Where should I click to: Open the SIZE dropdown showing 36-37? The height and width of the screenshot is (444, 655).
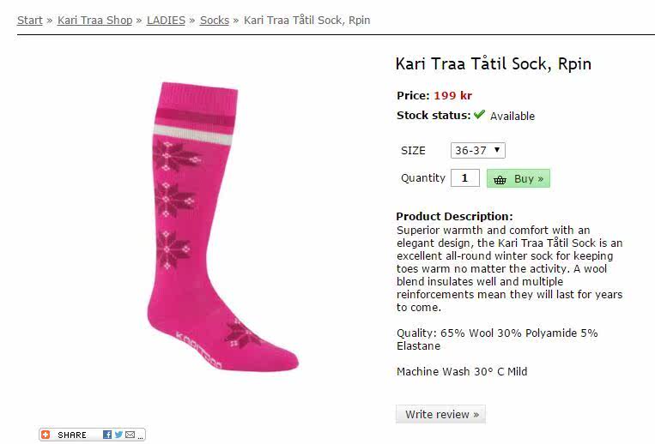click(x=477, y=150)
